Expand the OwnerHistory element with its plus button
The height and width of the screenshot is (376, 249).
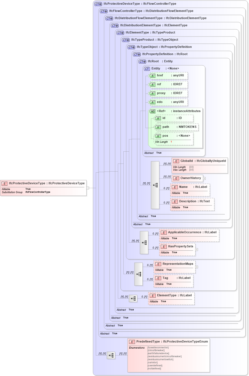(204, 178)
